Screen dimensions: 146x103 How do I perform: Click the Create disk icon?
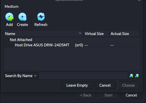(22, 17)
